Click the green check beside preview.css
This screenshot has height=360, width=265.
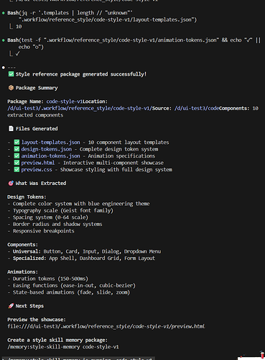coord(17,169)
